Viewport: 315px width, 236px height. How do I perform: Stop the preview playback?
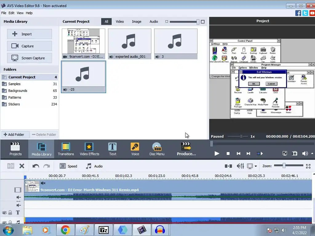click(228, 154)
